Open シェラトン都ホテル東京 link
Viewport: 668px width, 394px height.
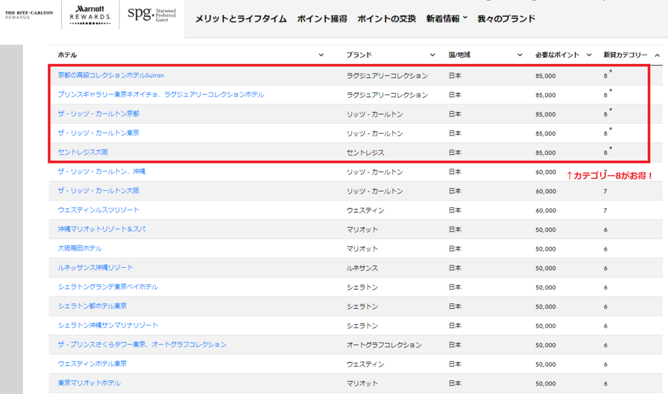pyautogui.click(x=92, y=306)
